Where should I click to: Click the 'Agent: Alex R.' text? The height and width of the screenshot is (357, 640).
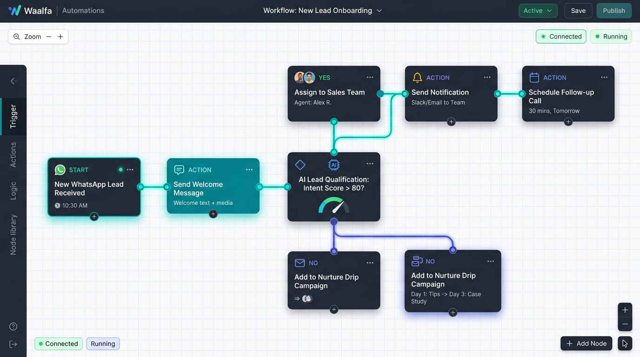(x=313, y=102)
